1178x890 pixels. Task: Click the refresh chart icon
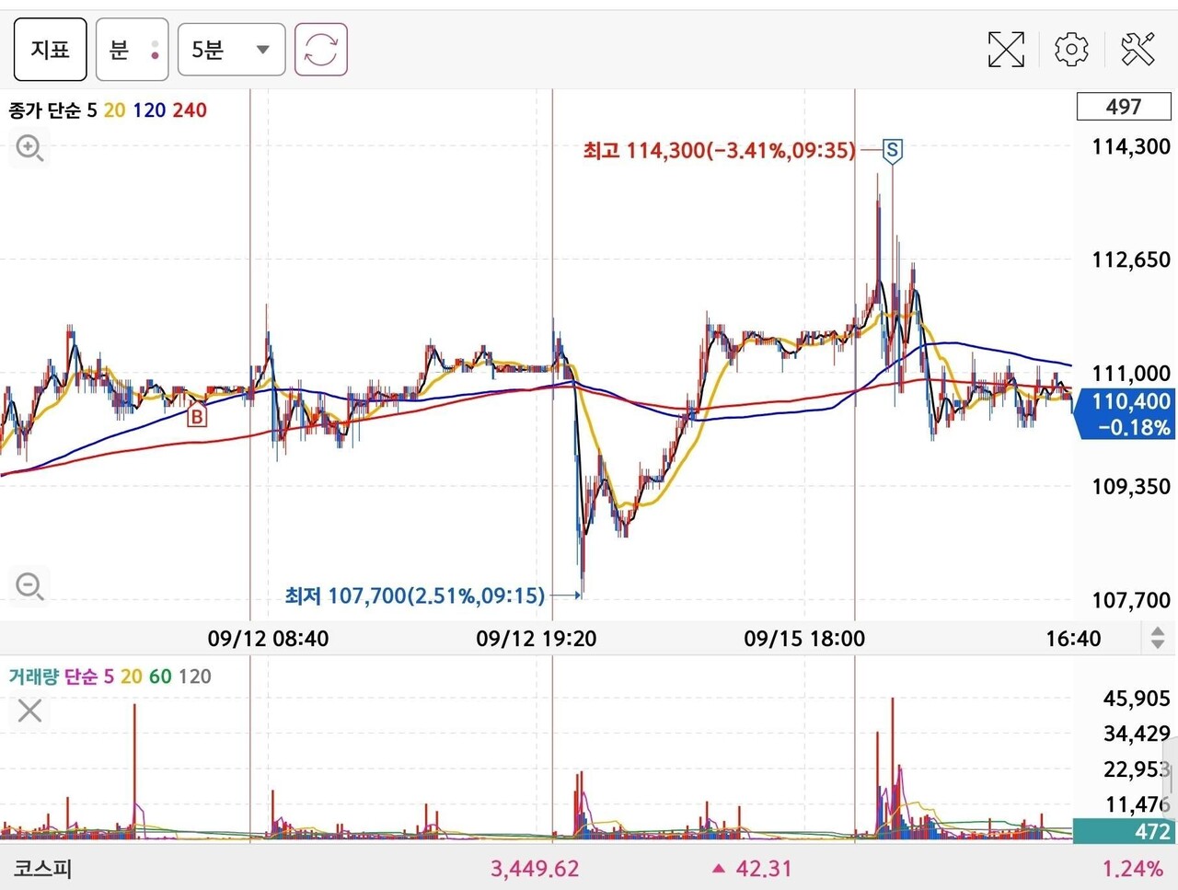(320, 50)
